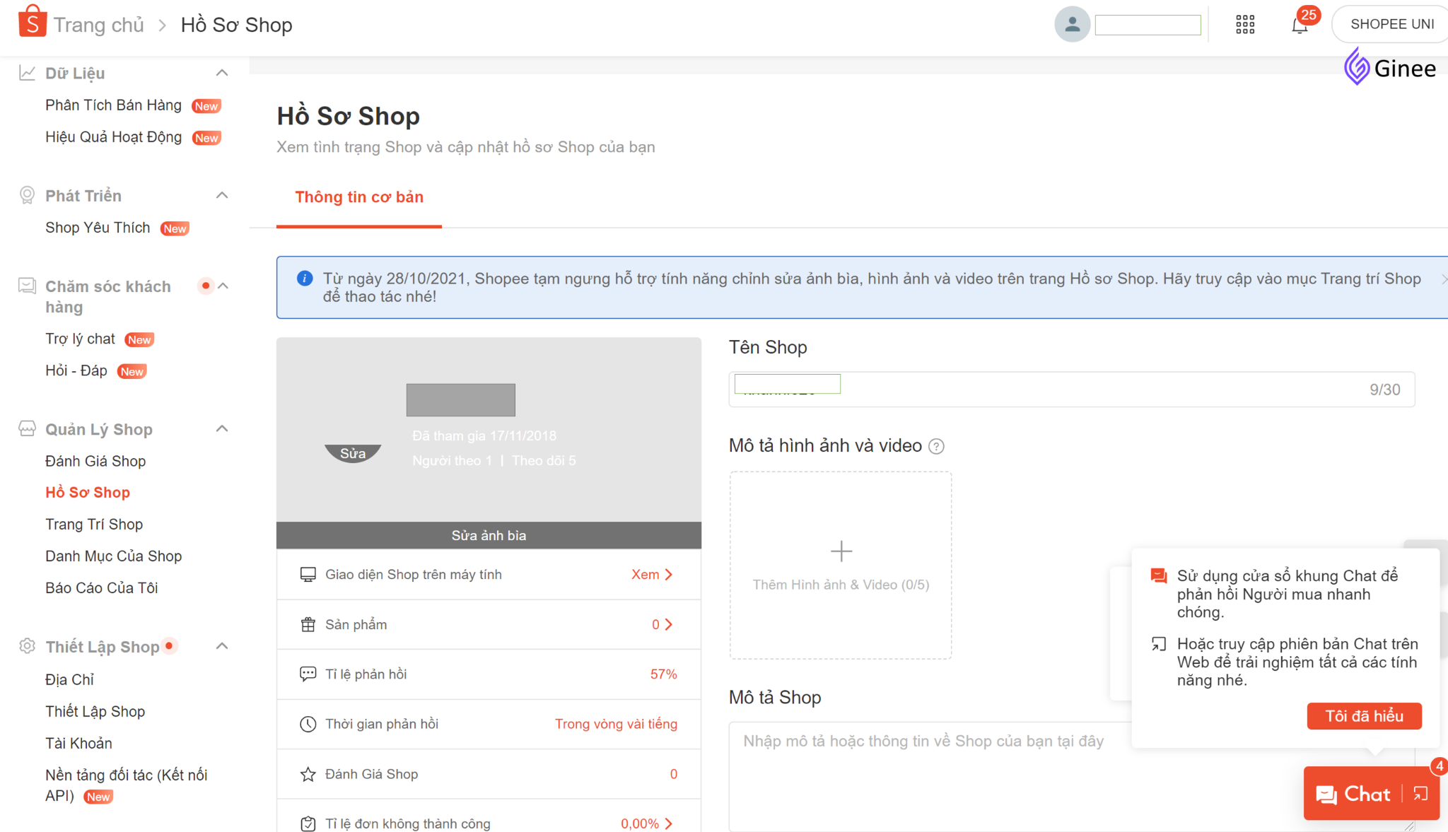Open the apps grid menu icon

[1245, 25]
